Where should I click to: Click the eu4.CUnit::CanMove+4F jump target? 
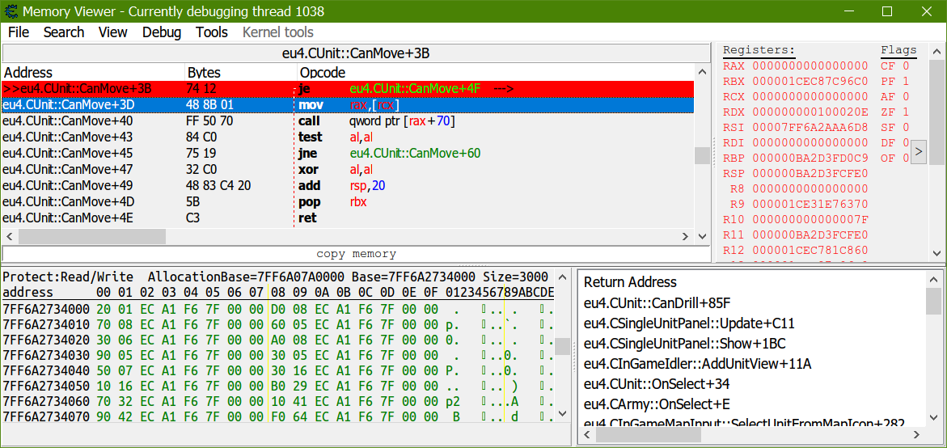[415, 89]
